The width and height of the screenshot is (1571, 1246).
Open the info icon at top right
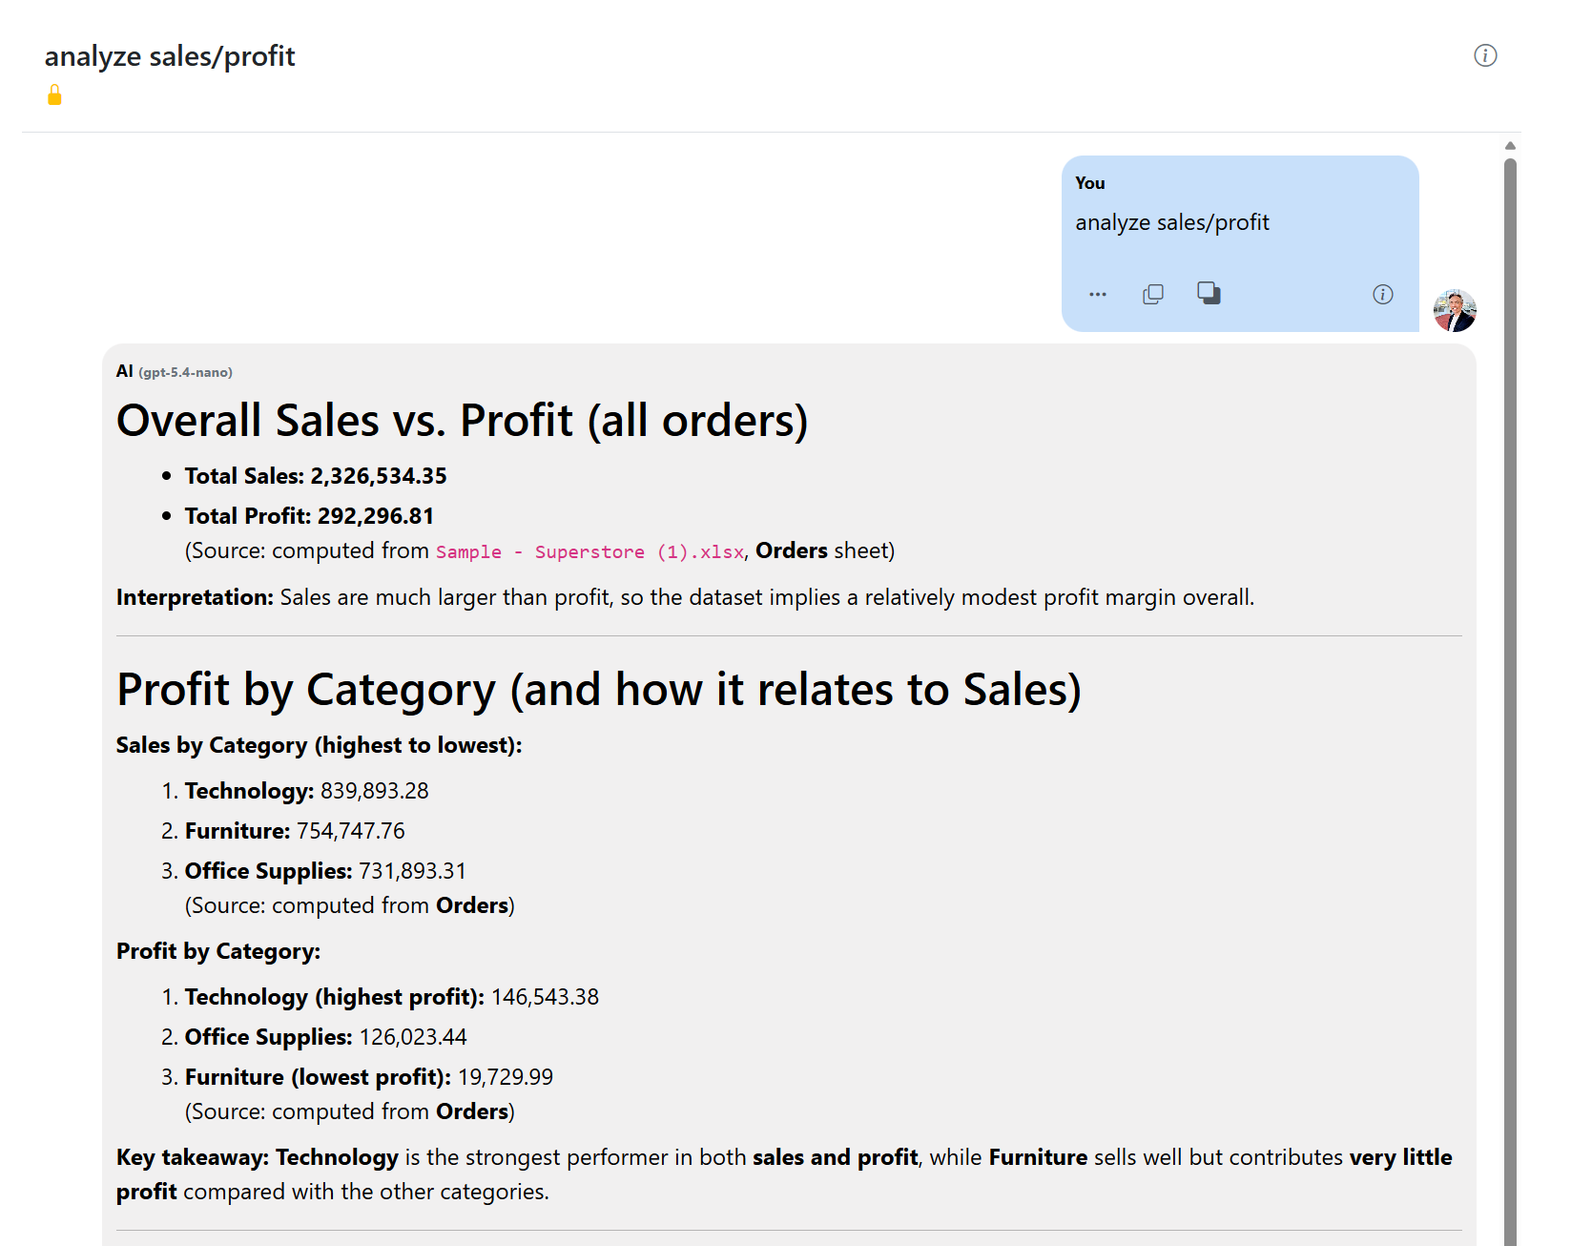[1485, 55]
